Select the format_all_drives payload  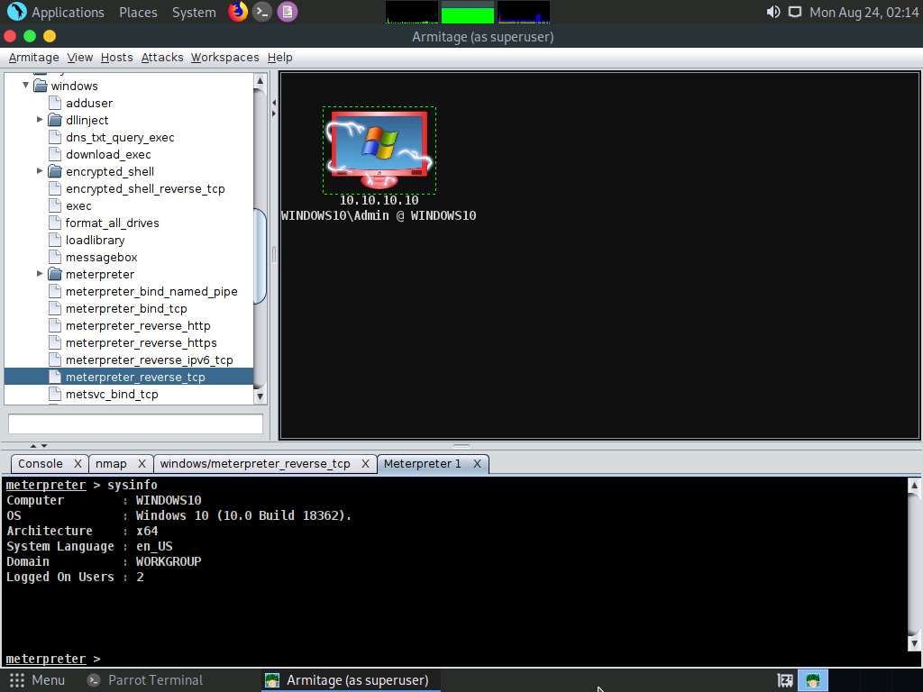coord(112,223)
